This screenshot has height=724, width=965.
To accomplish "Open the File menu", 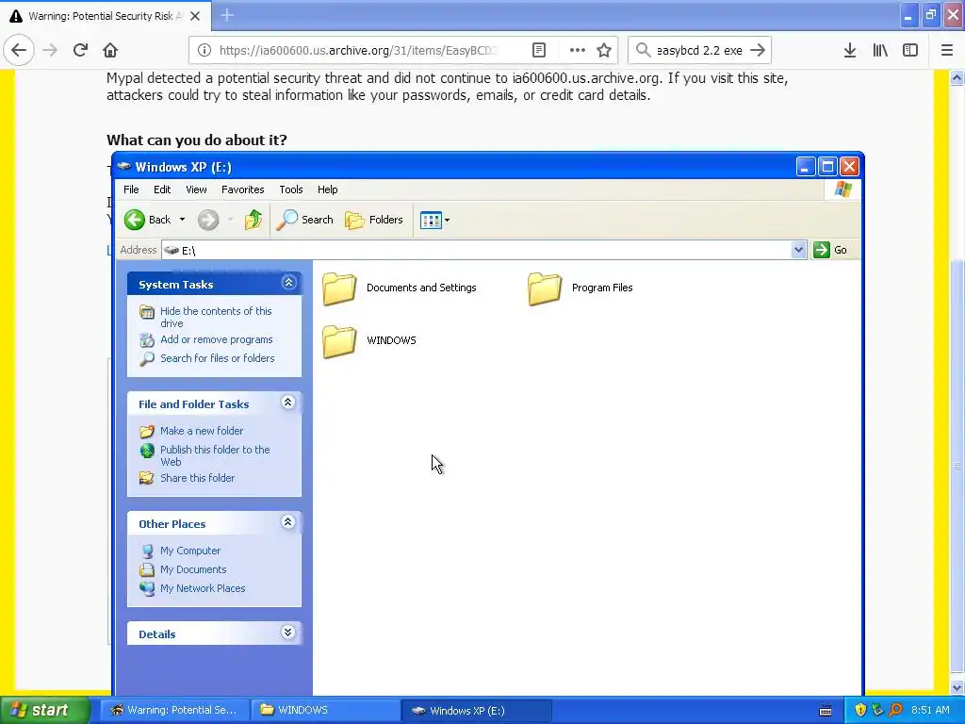I will click(x=131, y=189).
